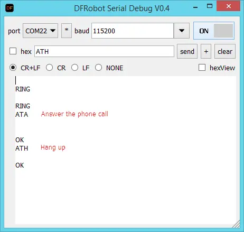Expand the baud rate dropdown arrow

pyautogui.click(x=182, y=31)
